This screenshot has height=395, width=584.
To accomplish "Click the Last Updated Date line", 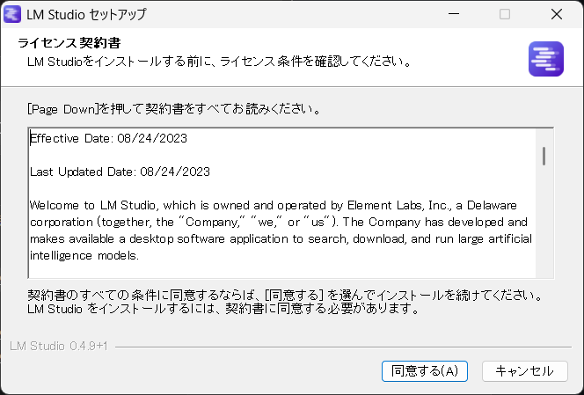I will click(120, 172).
